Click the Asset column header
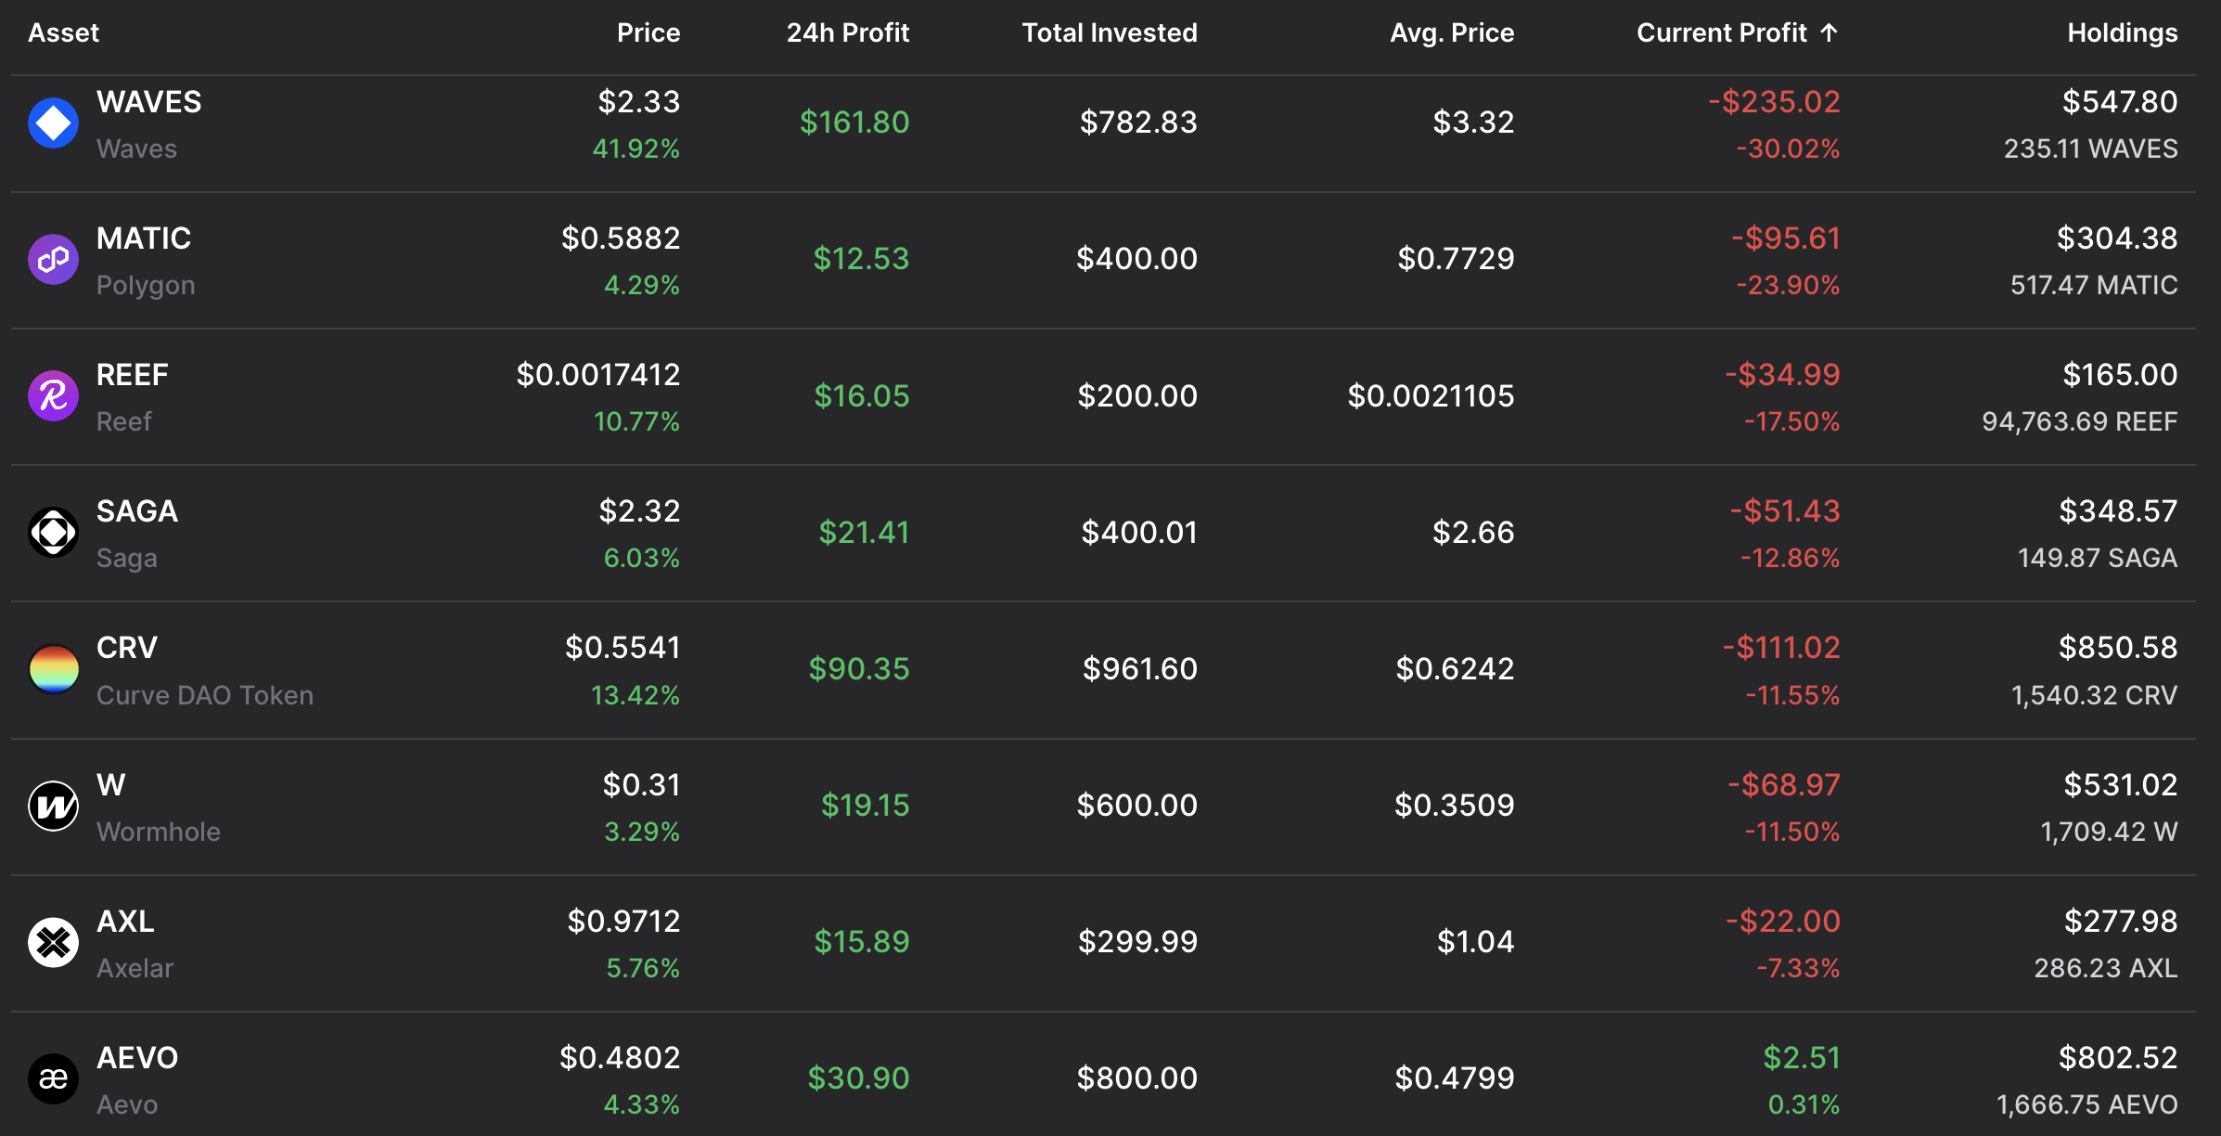Image resolution: width=2221 pixels, height=1136 pixels. (63, 33)
